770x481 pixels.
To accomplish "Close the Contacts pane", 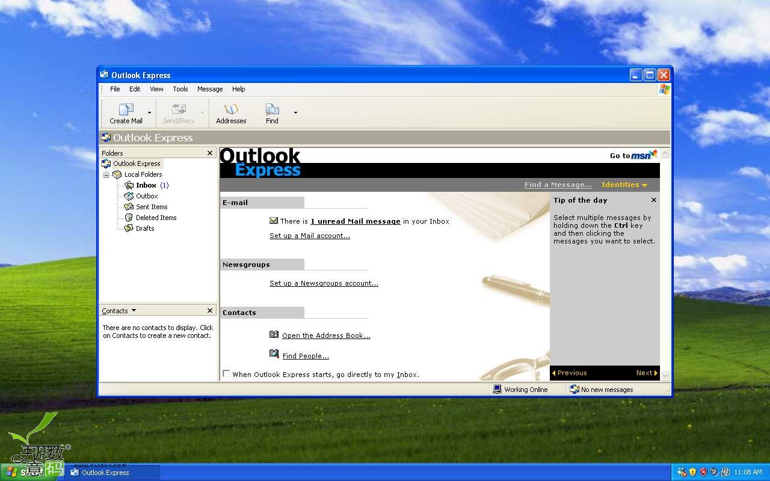I will [x=210, y=311].
